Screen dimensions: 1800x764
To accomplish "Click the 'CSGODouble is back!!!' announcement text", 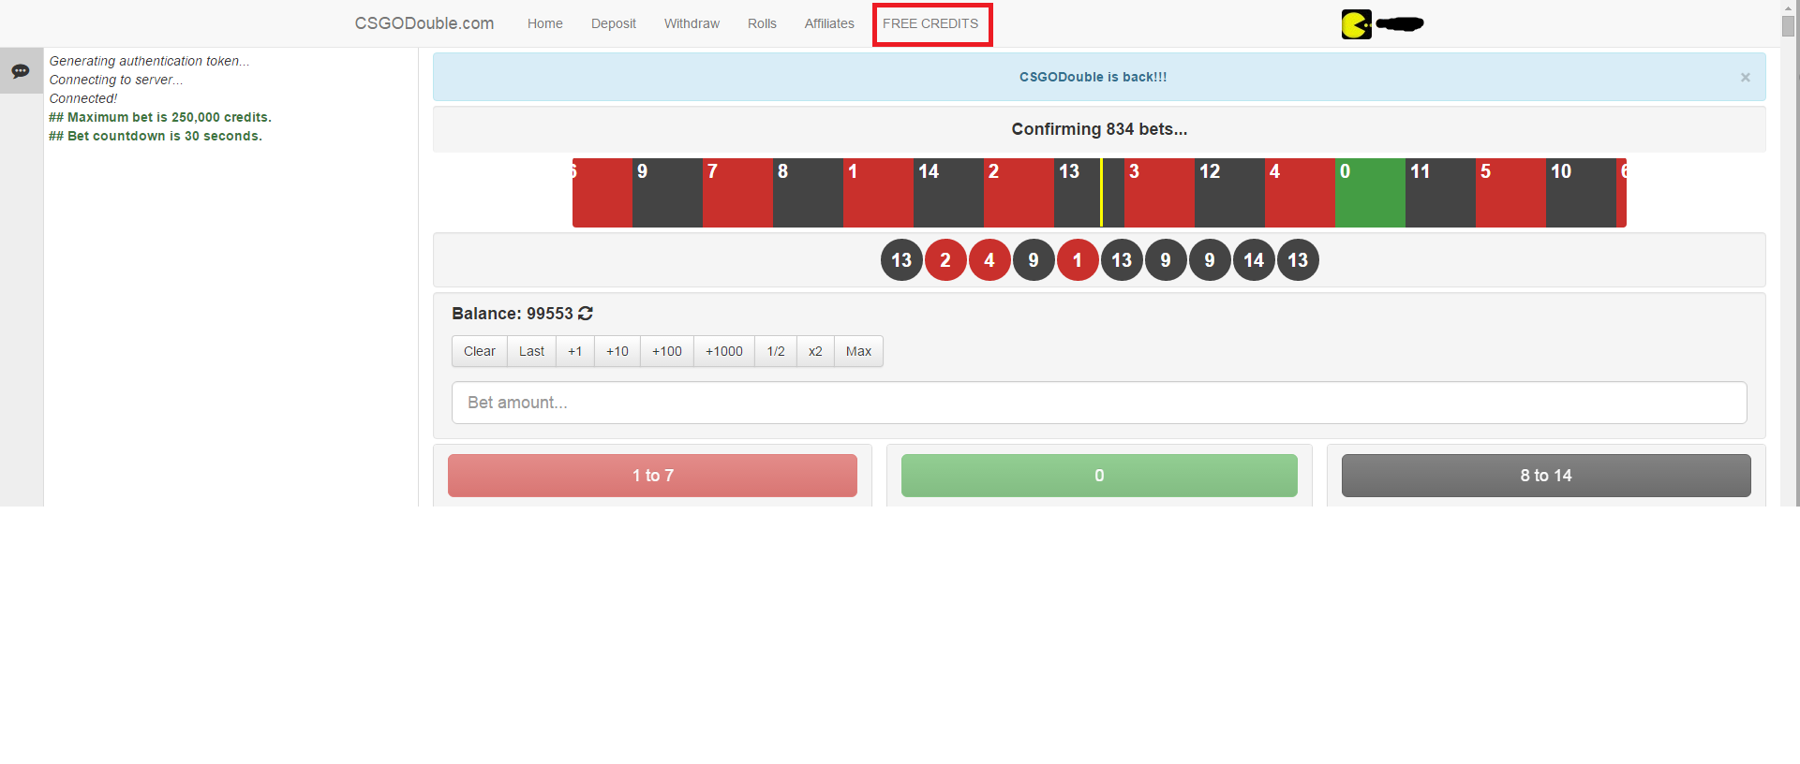I will [x=1093, y=78].
